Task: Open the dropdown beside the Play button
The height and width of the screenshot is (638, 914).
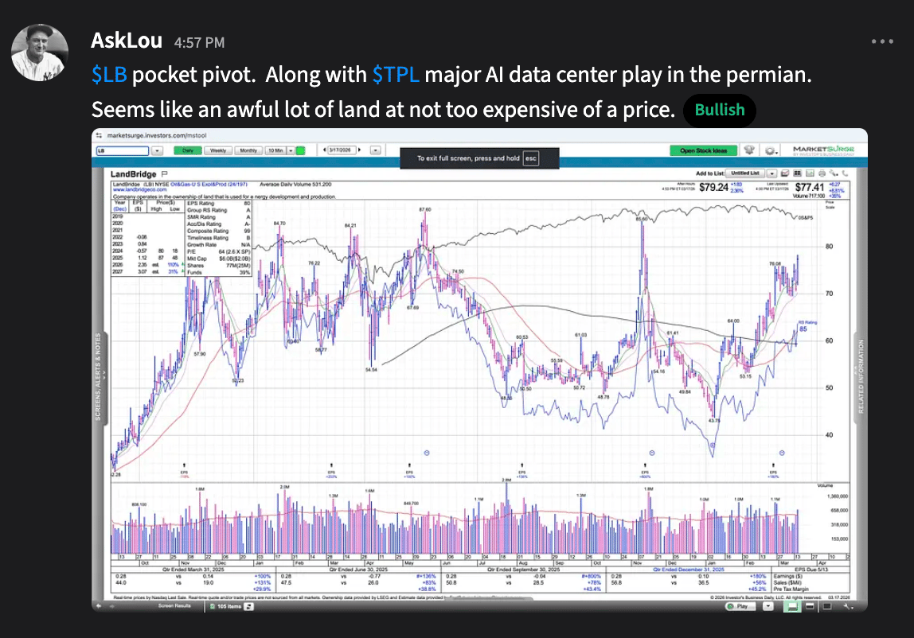Action: point(768,606)
